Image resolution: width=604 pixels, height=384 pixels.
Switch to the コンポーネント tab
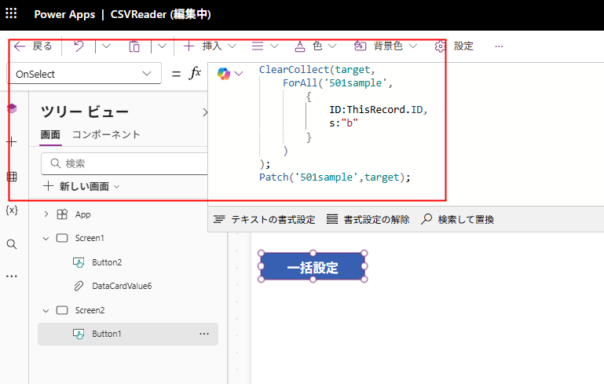point(106,134)
